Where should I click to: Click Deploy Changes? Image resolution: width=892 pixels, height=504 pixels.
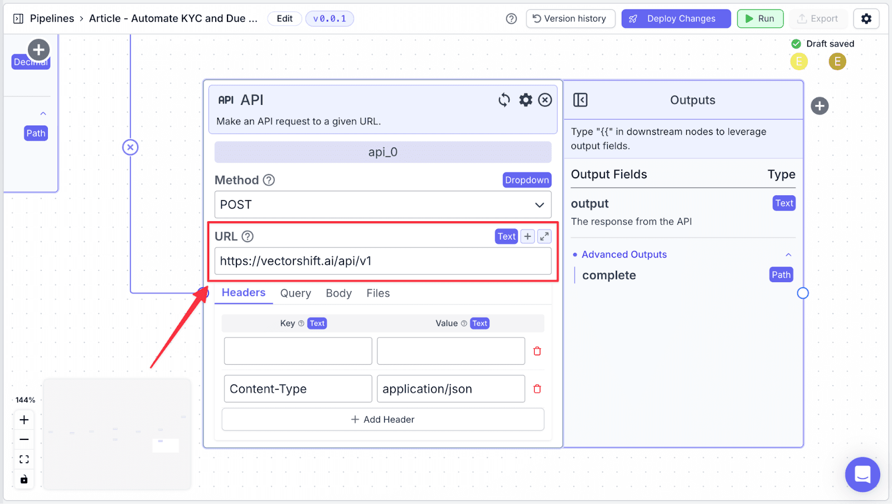coord(676,18)
